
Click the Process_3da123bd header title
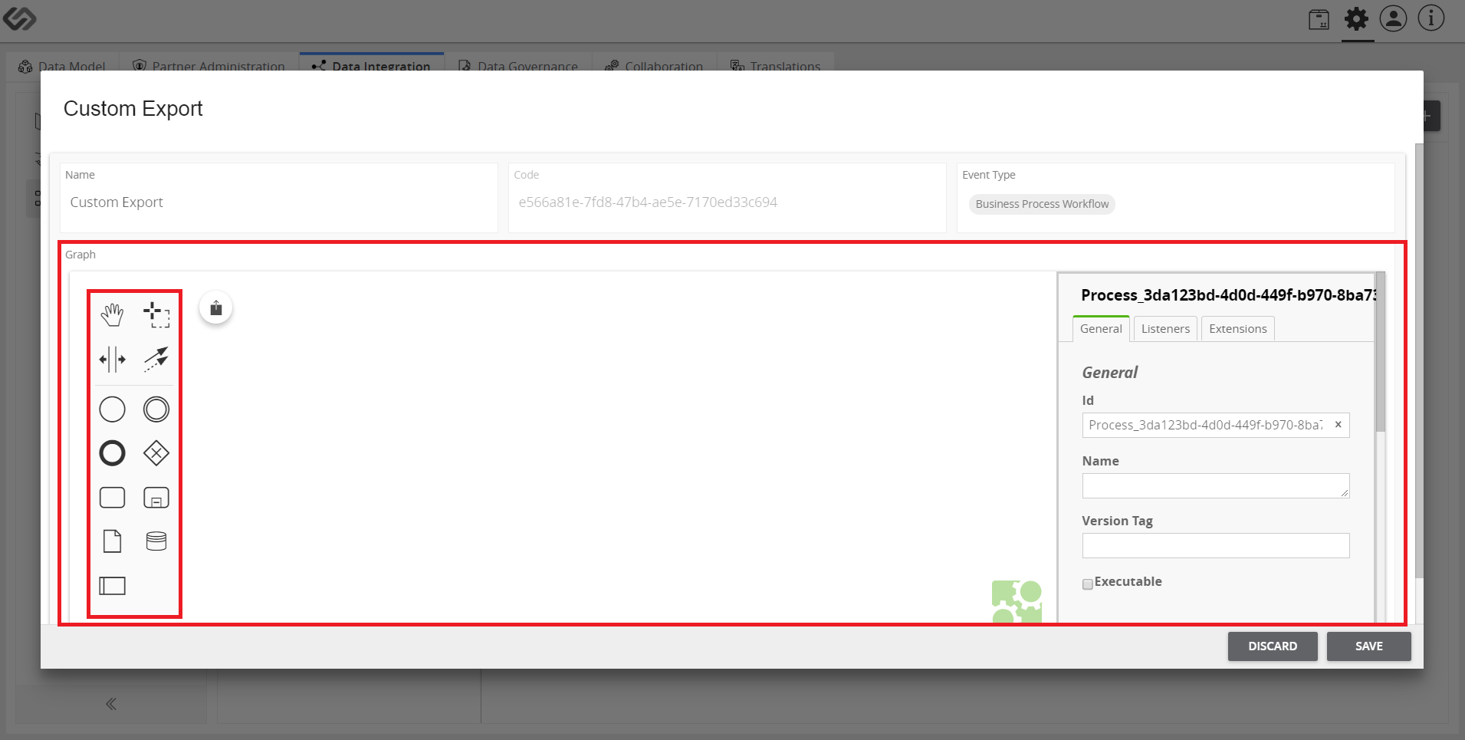click(1229, 295)
